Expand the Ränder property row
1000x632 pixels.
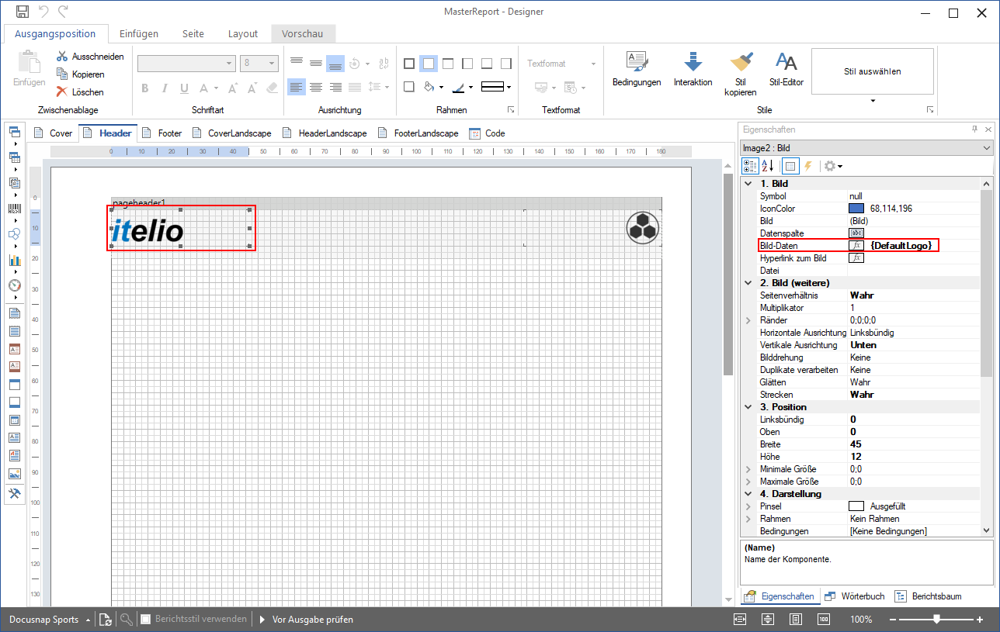coord(749,320)
